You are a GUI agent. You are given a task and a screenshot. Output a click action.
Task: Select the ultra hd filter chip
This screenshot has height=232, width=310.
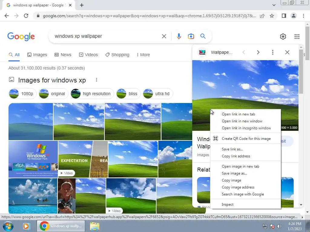click(158, 94)
